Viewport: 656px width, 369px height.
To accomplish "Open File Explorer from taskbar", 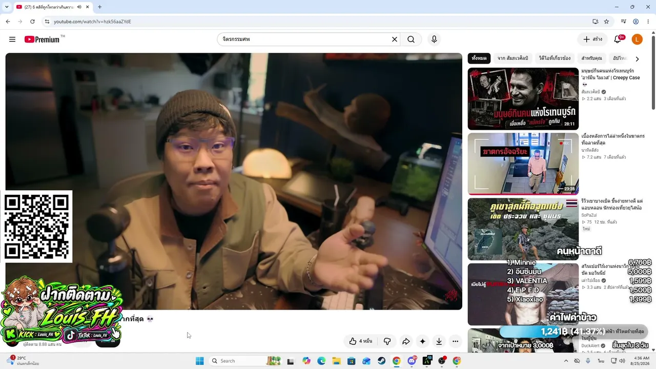I will [x=336, y=361].
